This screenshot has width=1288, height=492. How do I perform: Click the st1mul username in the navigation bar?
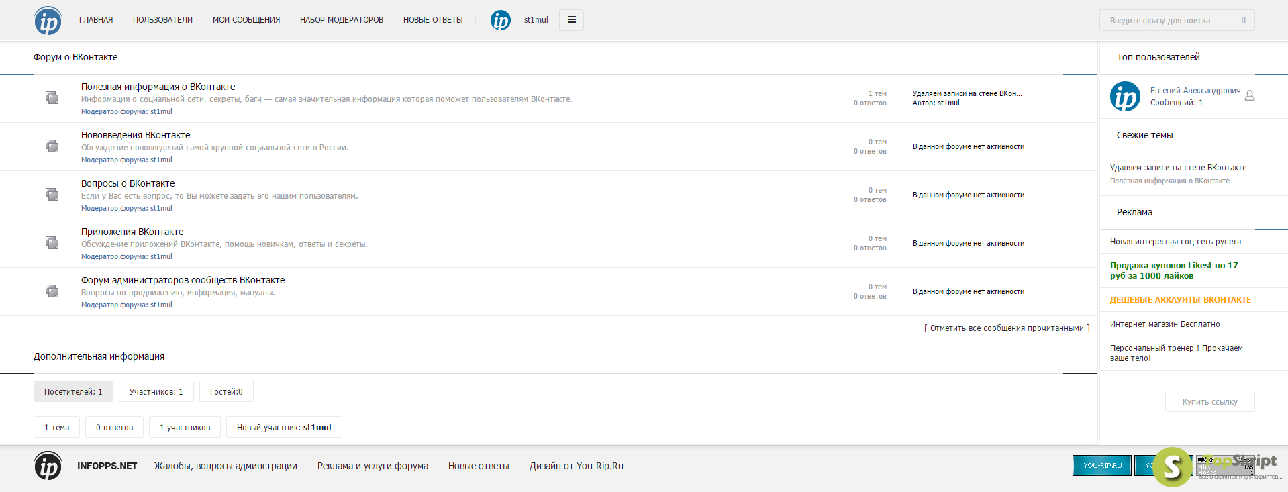point(536,20)
